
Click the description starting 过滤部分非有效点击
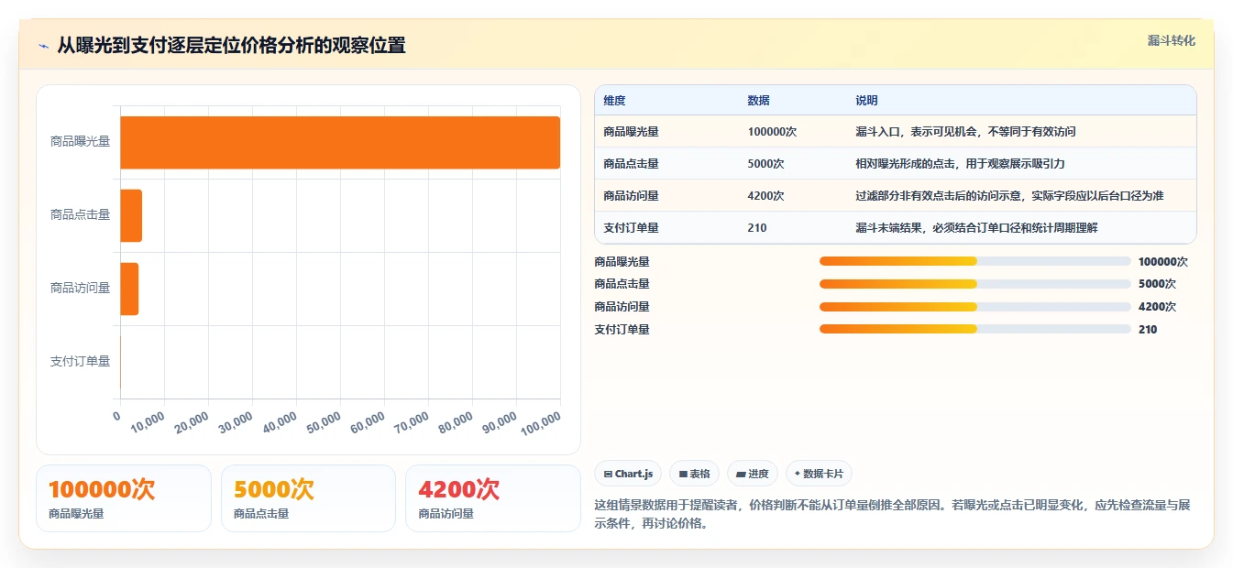point(1009,196)
